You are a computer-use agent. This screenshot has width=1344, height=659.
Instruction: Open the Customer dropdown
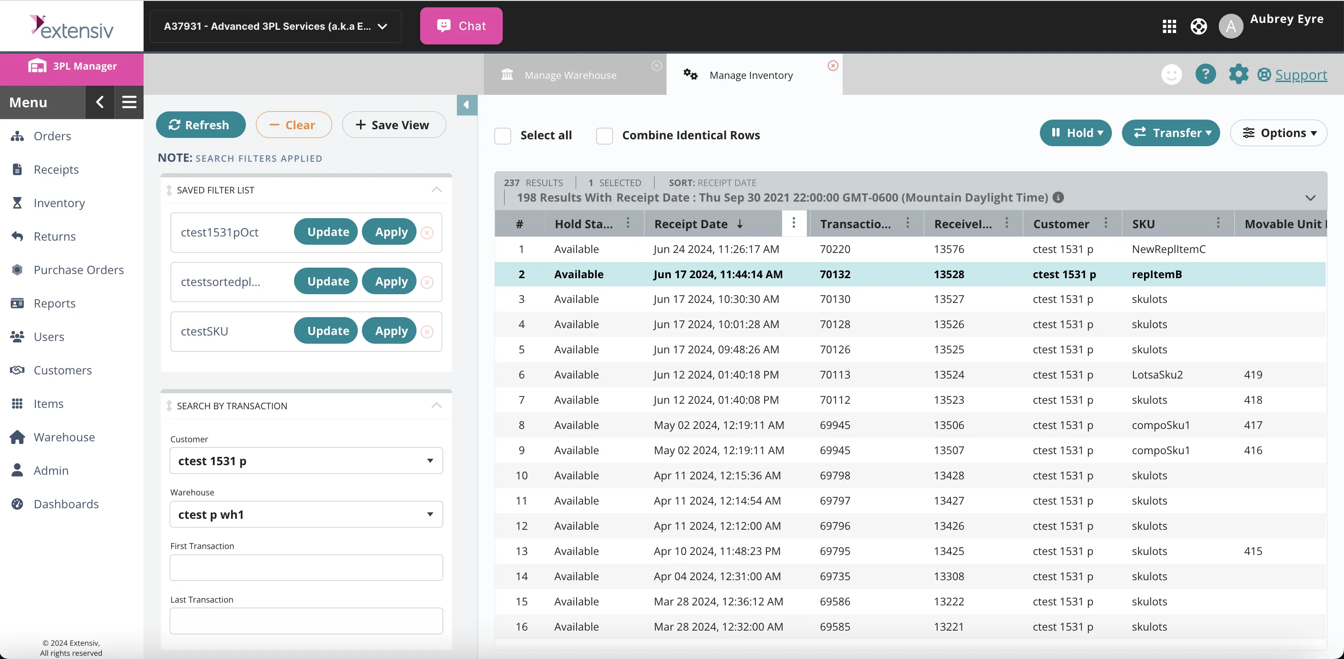[306, 461]
